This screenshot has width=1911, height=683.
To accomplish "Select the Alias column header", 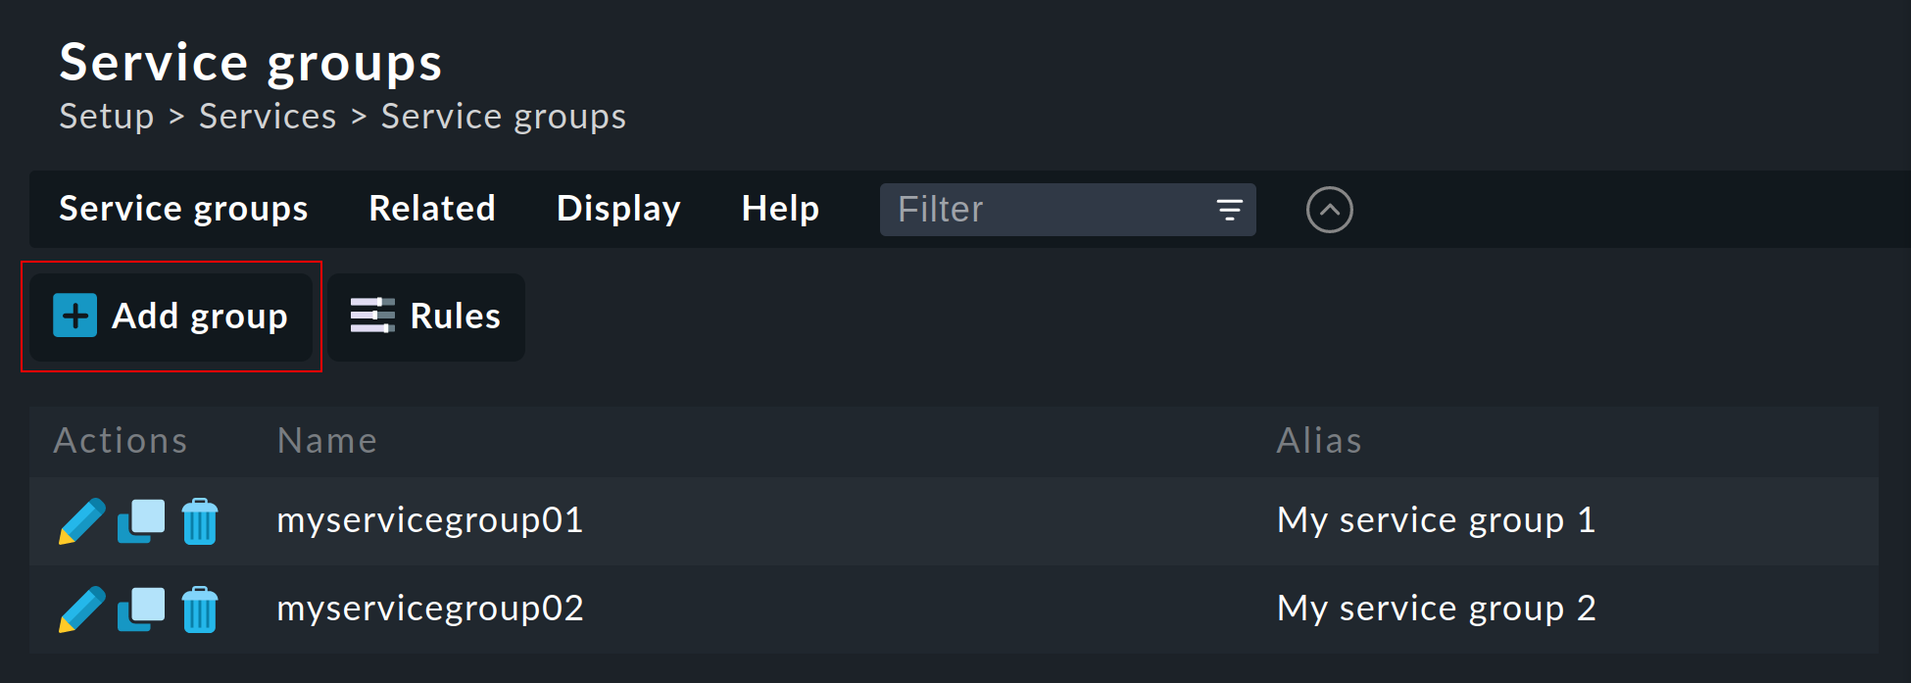I will (x=1319, y=440).
